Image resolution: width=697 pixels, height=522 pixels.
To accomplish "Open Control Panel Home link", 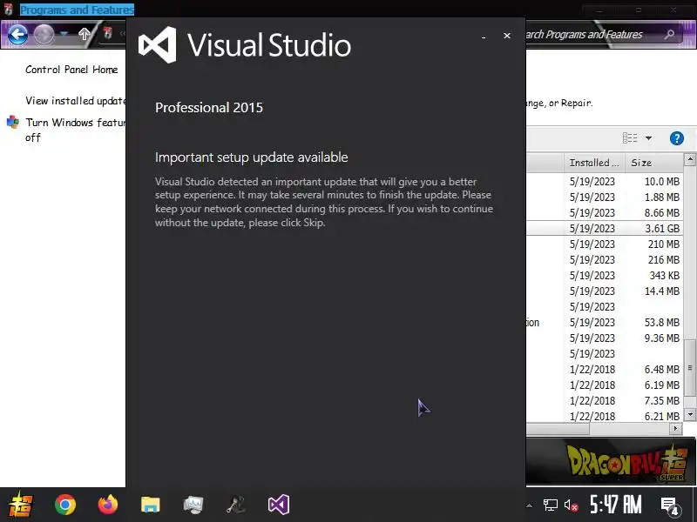I will tap(71, 70).
